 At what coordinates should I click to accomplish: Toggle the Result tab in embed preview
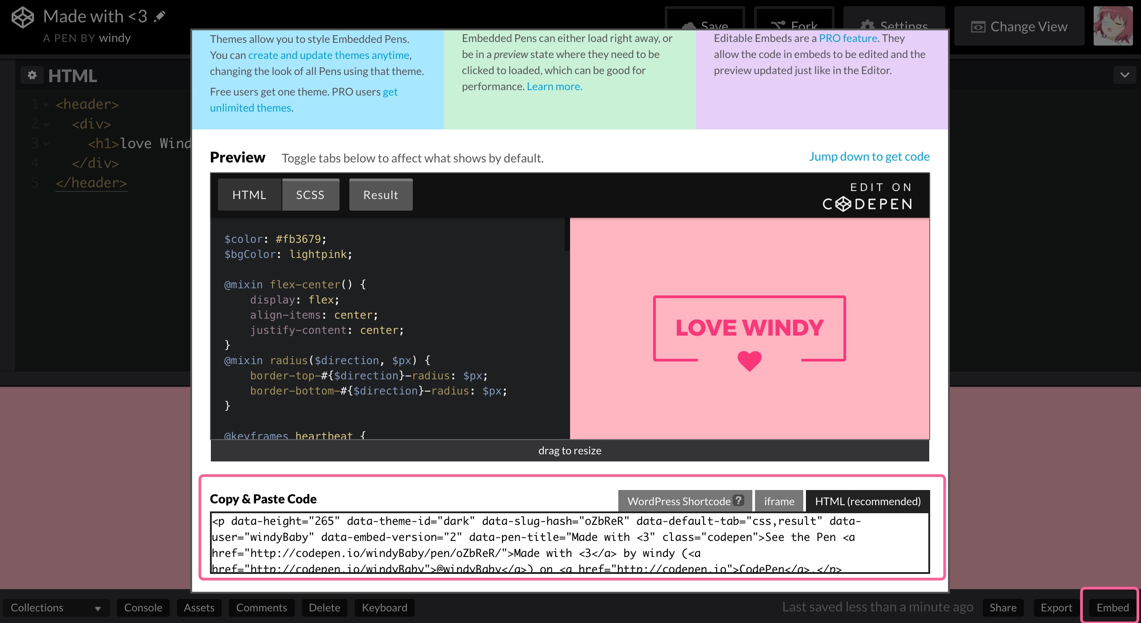(x=381, y=195)
